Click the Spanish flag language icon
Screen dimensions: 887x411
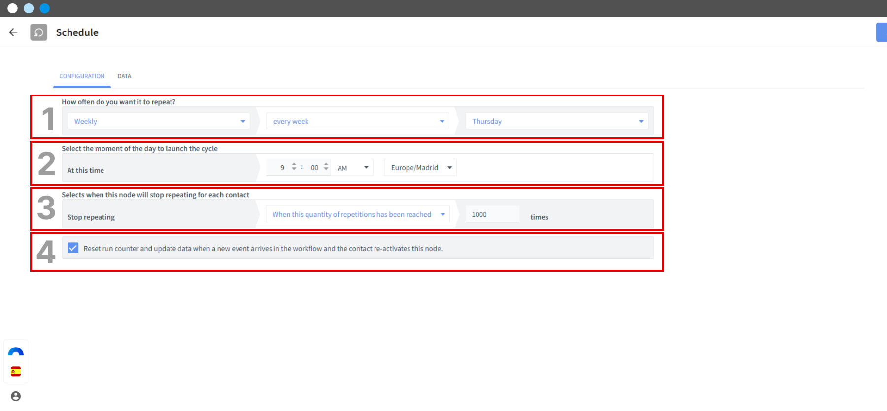click(16, 371)
